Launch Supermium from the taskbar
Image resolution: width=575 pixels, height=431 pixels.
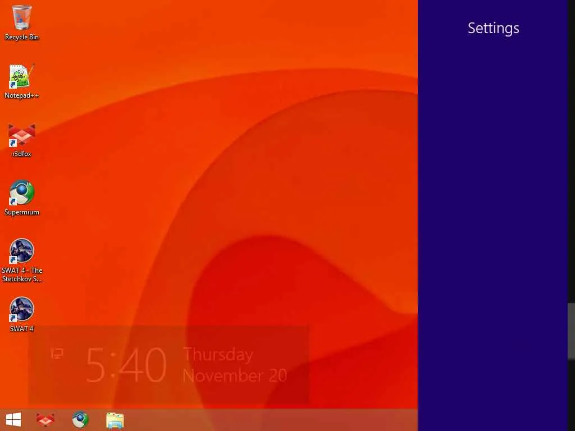point(80,420)
